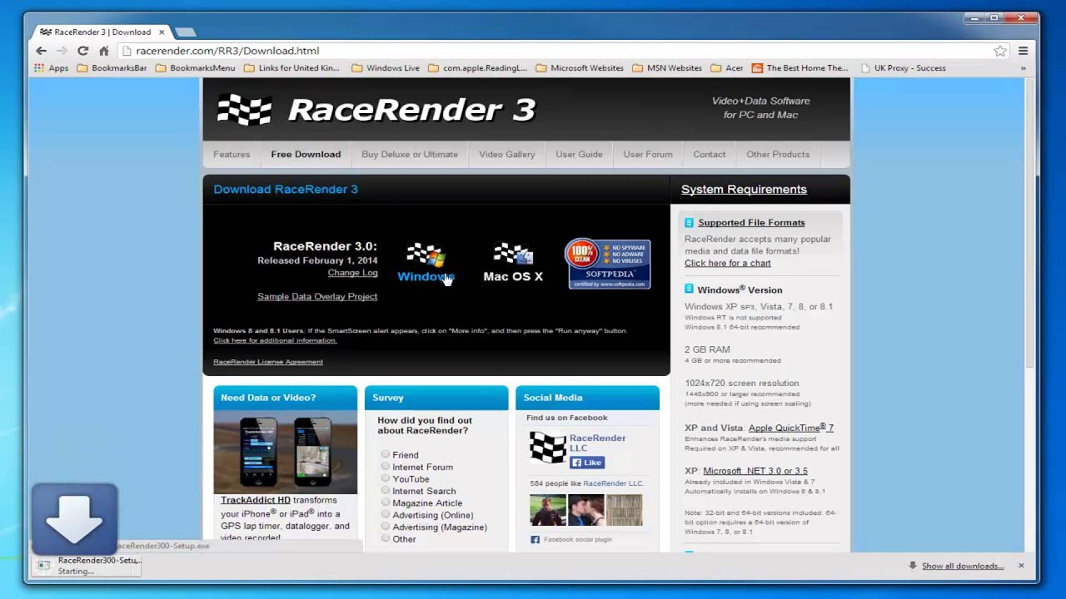Open the Acer bookmark folder
Image resolution: width=1066 pixels, height=599 pixels.
(x=726, y=68)
